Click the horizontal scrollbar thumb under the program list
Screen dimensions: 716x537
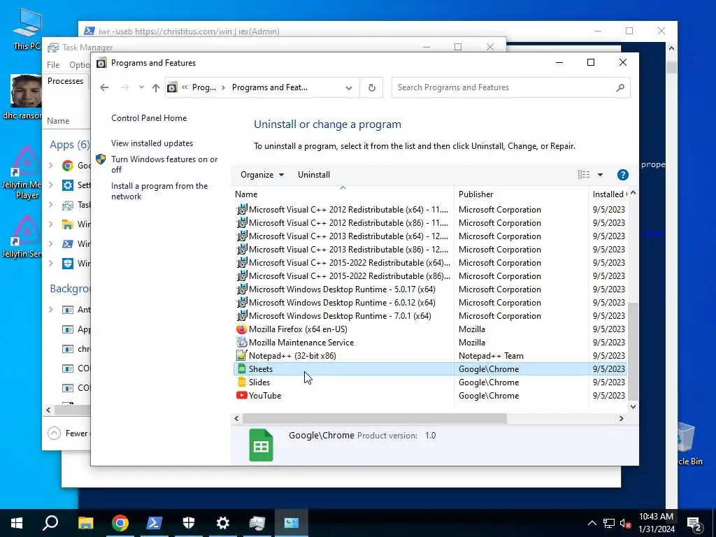coord(375,418)
